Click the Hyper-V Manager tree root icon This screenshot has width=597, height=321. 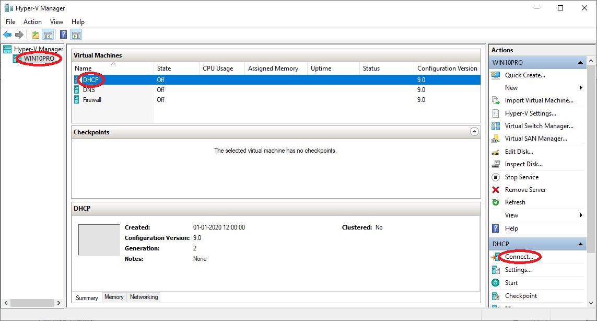point(7,49)
